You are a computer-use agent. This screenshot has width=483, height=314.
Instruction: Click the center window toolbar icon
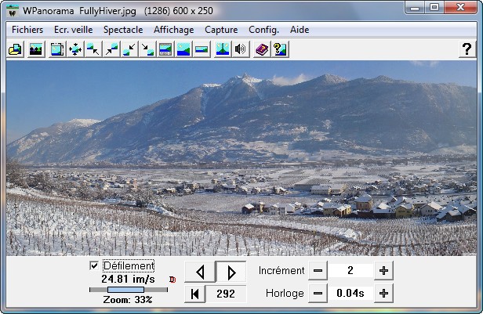[75, 49]
